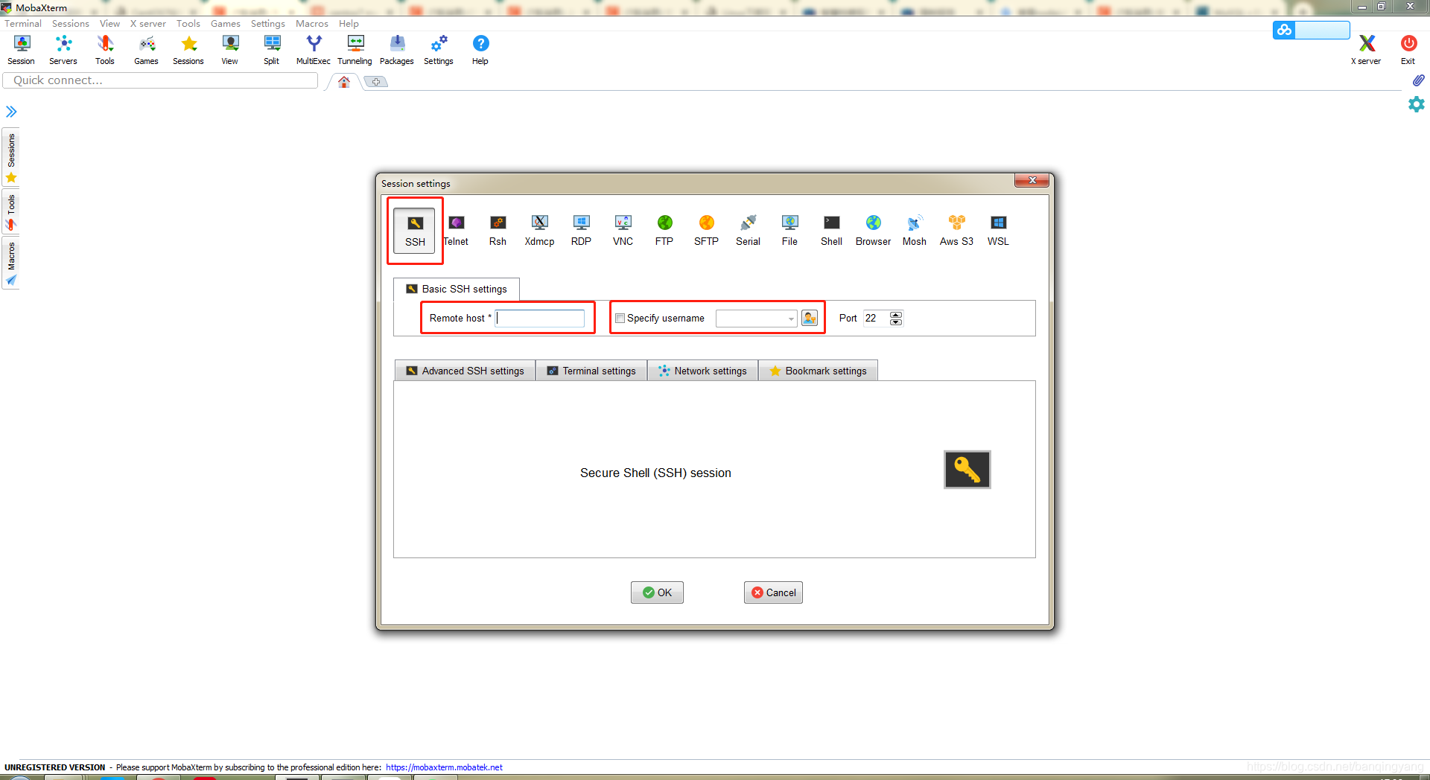Open the Terminal menu
Viewport: 1430px width, 780px height.
[x=23, y=24]
